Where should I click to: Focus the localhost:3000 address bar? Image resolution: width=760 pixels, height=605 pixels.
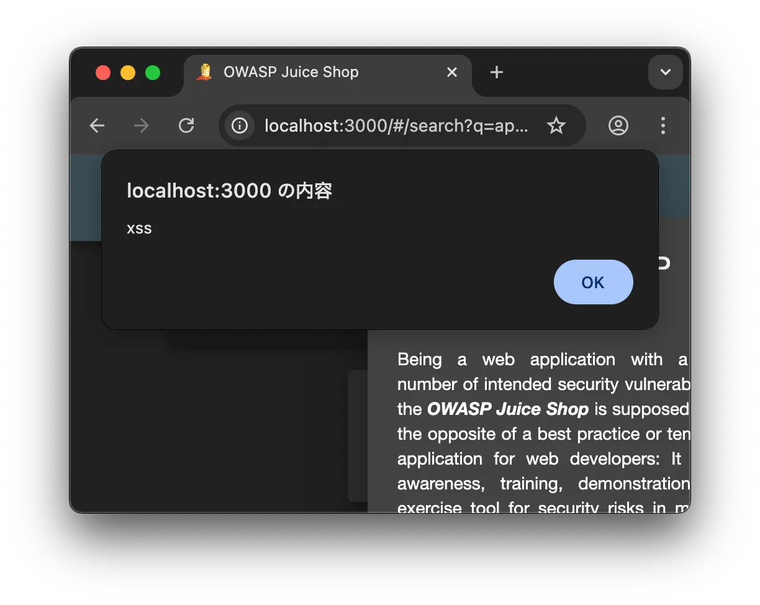(x=396, y=126)
